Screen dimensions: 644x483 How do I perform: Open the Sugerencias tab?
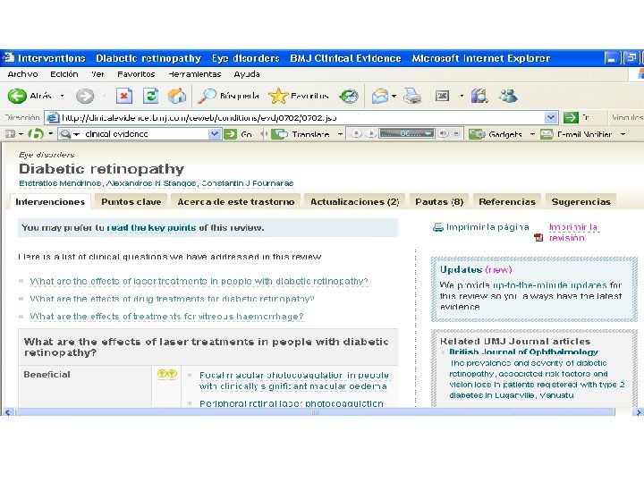pos(580,201)
